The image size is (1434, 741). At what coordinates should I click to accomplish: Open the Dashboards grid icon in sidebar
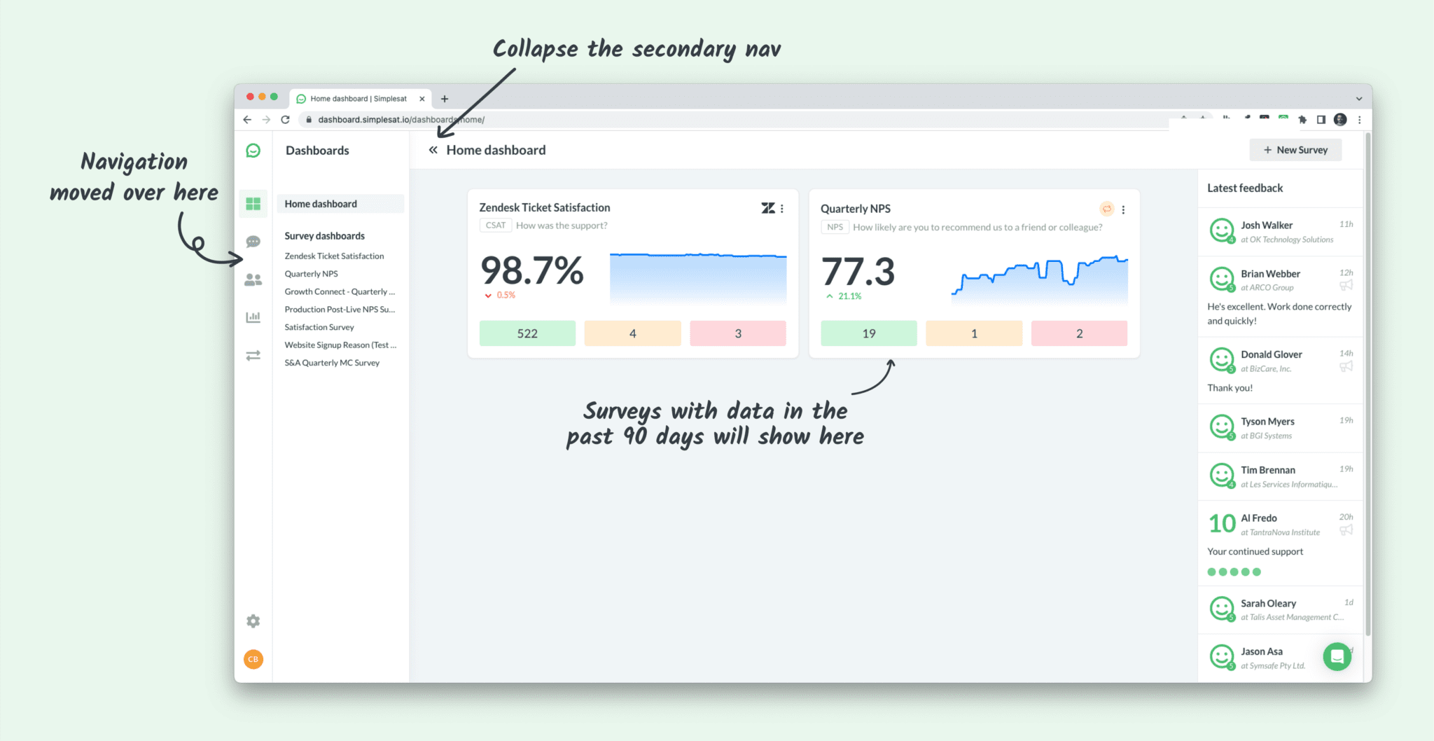click(x=253, y=204)
